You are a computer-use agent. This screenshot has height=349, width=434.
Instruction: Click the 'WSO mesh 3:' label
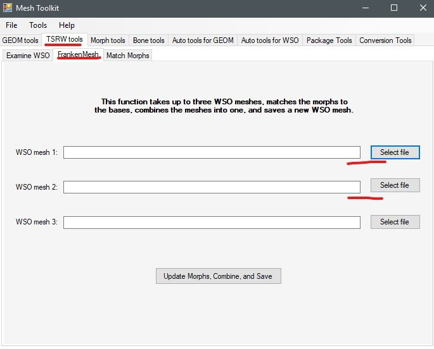click(37, 222)
